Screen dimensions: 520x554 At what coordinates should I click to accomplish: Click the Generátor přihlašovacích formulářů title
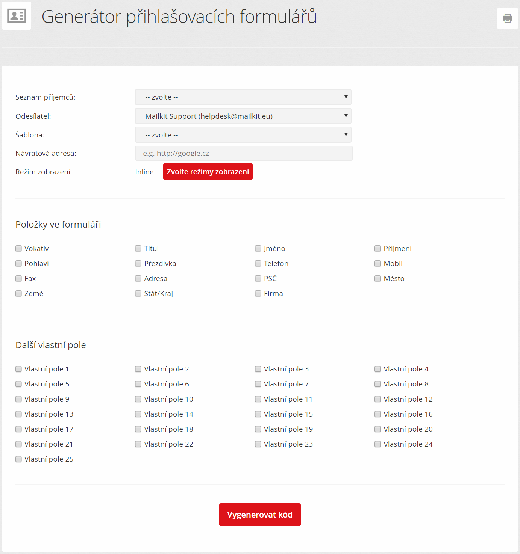click(179, 17)
